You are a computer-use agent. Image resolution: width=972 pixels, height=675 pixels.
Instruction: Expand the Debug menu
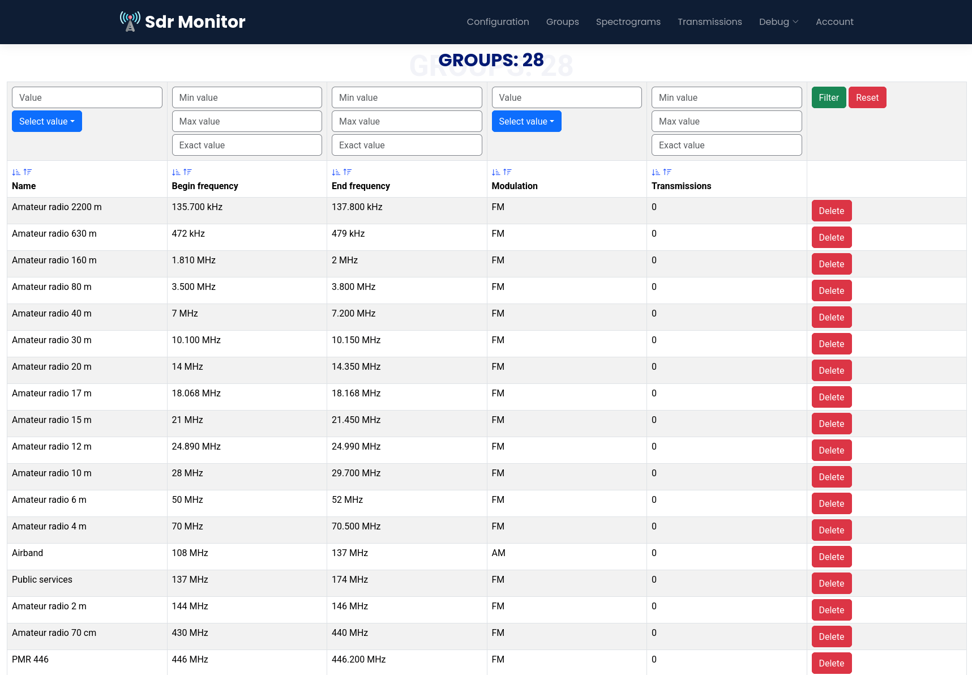778,22
